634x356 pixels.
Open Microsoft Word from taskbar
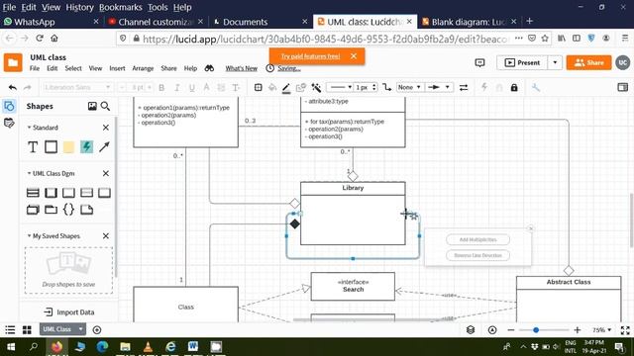pos(193,346)
